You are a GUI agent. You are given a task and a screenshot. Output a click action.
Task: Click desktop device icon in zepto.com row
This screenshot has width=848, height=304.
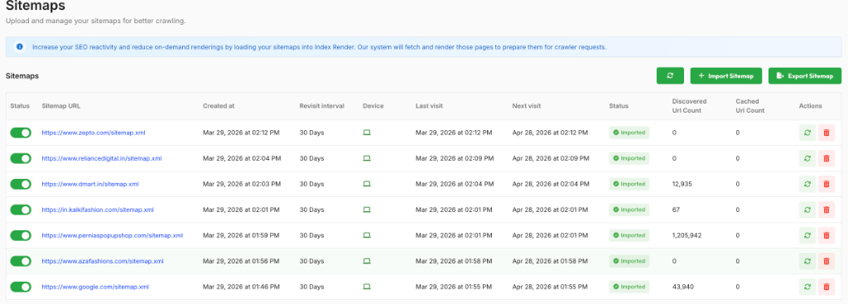pyautogui.click(x=367, y=133)
